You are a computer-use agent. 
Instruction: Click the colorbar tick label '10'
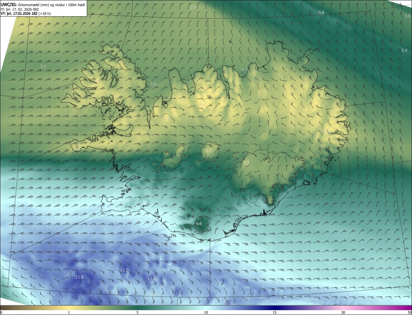tap(206, 312)
